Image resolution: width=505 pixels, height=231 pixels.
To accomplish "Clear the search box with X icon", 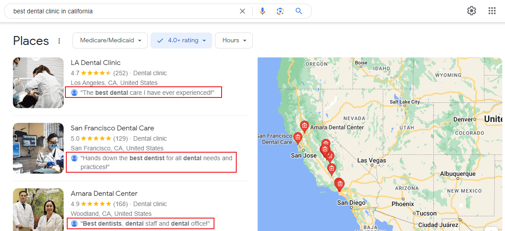I will pyautogui.click(x=242, y=11).
